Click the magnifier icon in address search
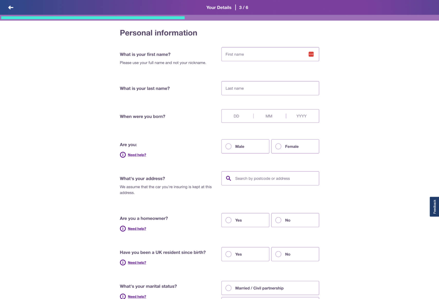The image size is (439, 299). pyautogui.click(x=228, y=178)
